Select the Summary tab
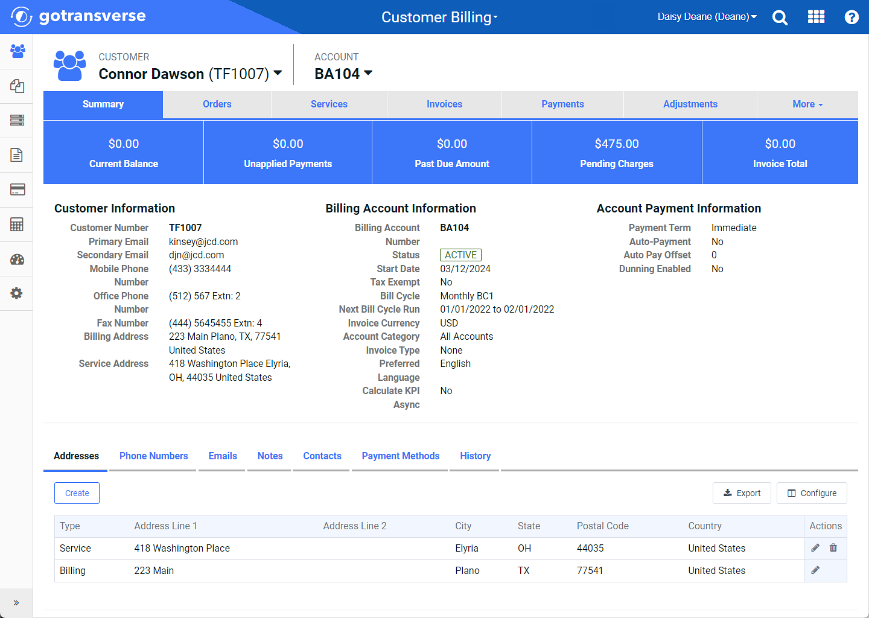This screenshot has height=618, width=869. tap(103, 104)
